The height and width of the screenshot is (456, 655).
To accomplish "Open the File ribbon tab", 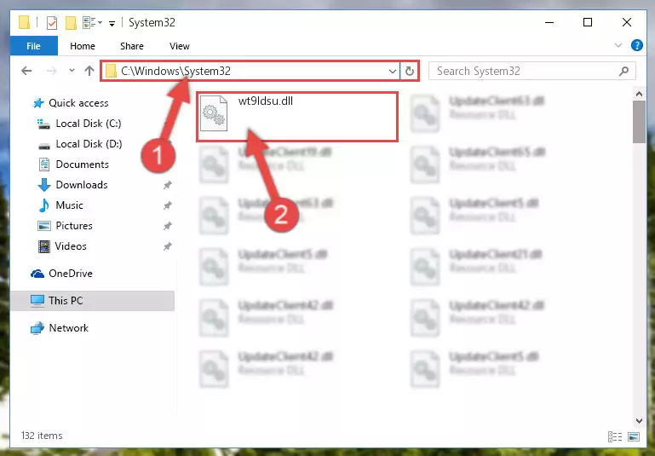I will click(x=34, y=46).
